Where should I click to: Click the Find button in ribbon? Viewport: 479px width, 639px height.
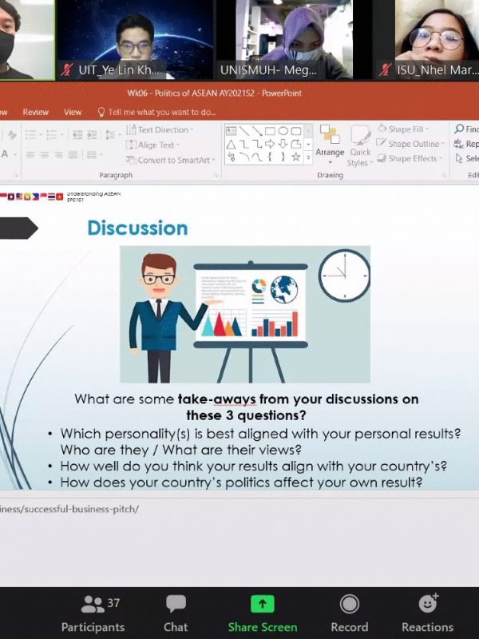tap(465, 129)
